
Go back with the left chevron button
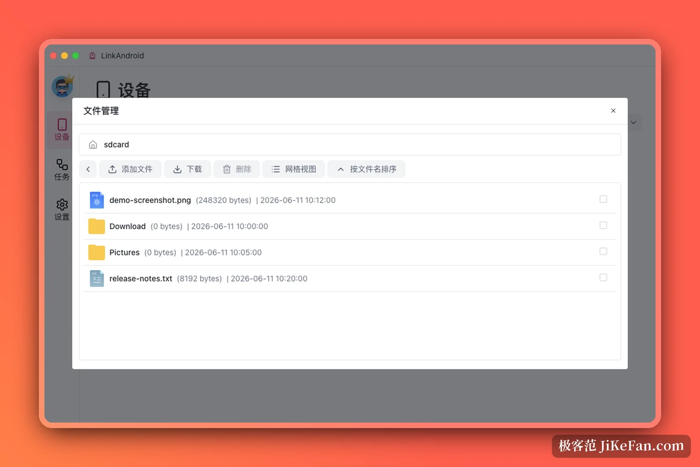[88, 169]
